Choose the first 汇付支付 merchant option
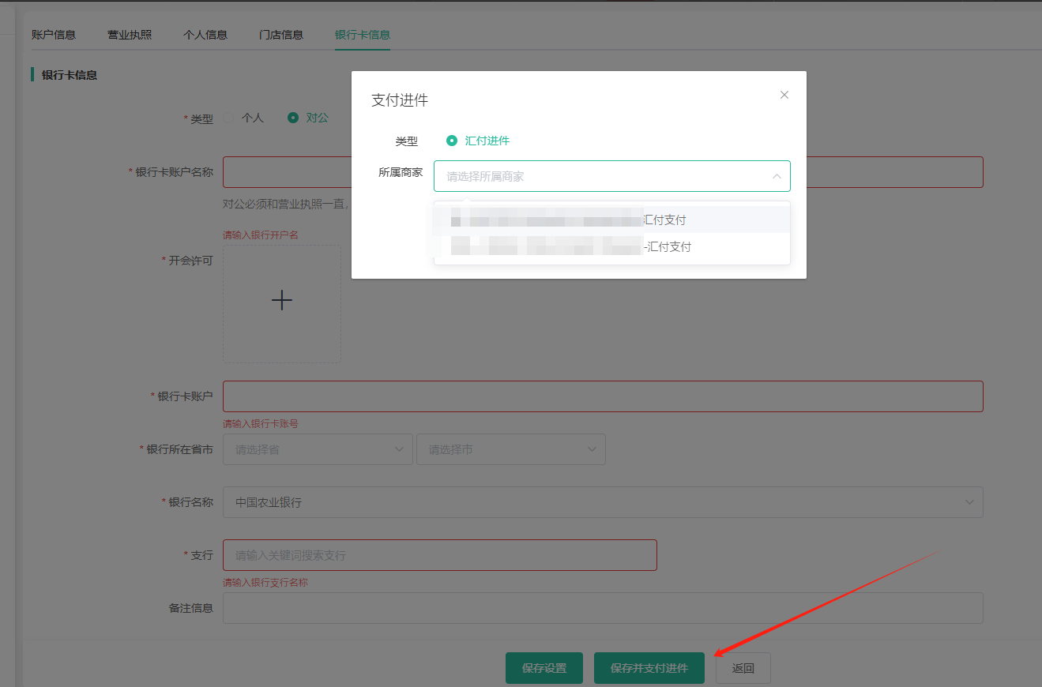Screen dimensions: 1042x687 point(611,220)
